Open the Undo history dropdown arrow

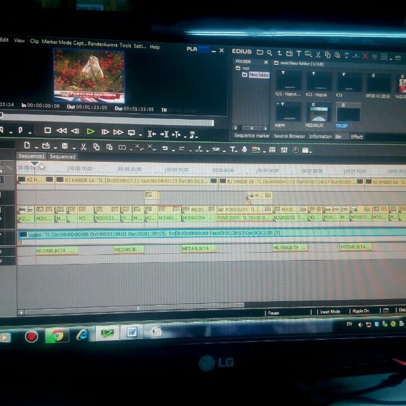(173, 150)
